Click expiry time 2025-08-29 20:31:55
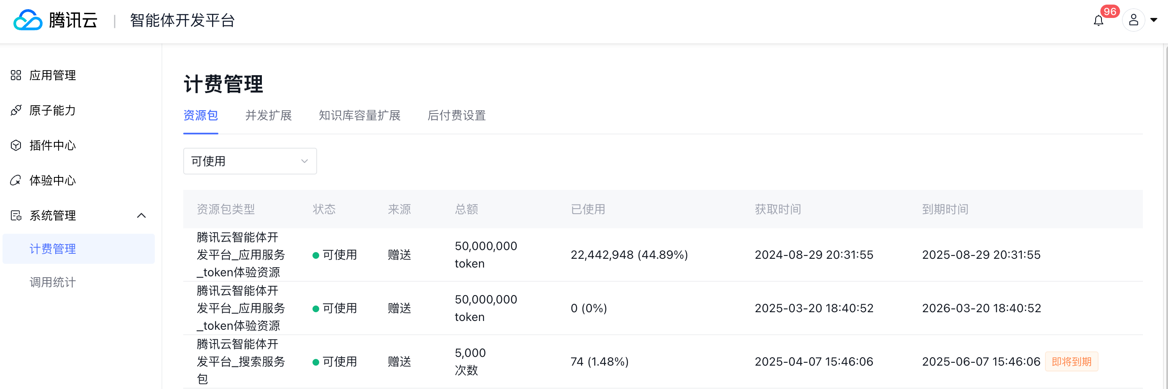This screenshot has height=389, width=1168. [982, 255]
